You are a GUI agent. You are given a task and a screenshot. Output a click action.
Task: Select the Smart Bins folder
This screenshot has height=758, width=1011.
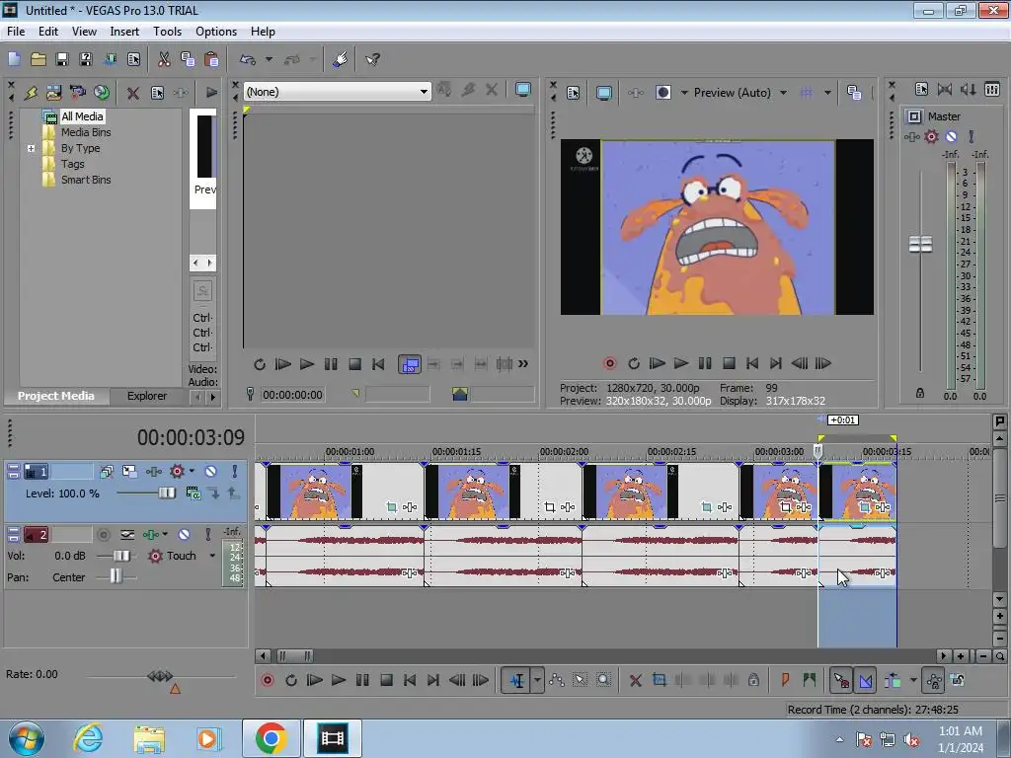86,180
